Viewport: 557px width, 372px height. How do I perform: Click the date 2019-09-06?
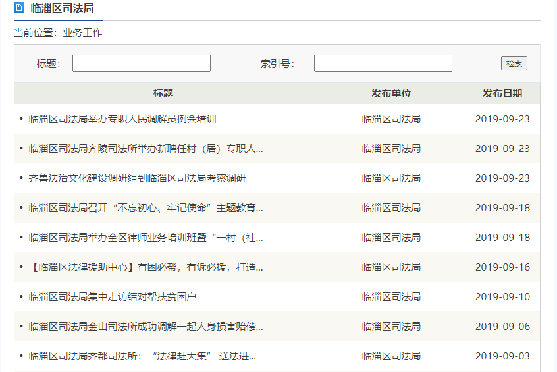502,326
